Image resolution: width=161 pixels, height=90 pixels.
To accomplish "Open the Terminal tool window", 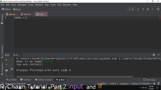I will tap(26, 80).
